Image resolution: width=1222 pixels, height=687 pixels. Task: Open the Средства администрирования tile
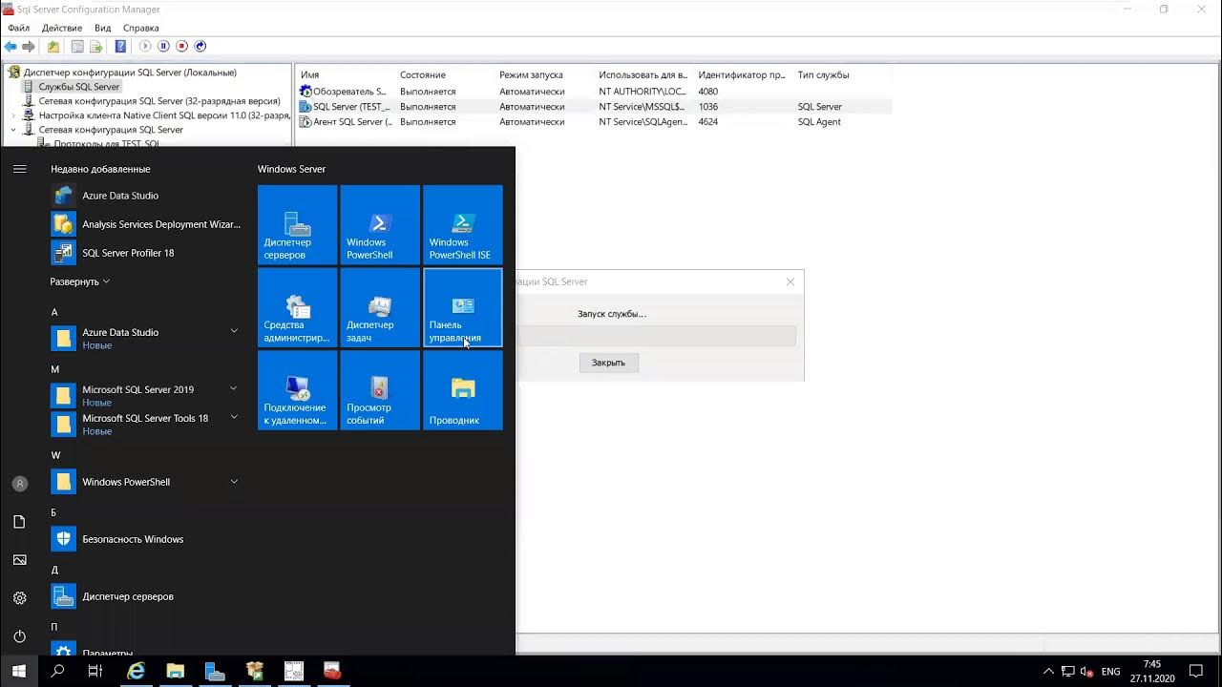click(x=298, y=307)
